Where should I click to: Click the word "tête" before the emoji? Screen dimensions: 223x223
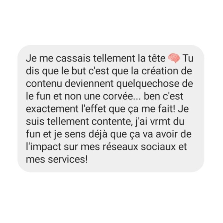tap(156, 58)
